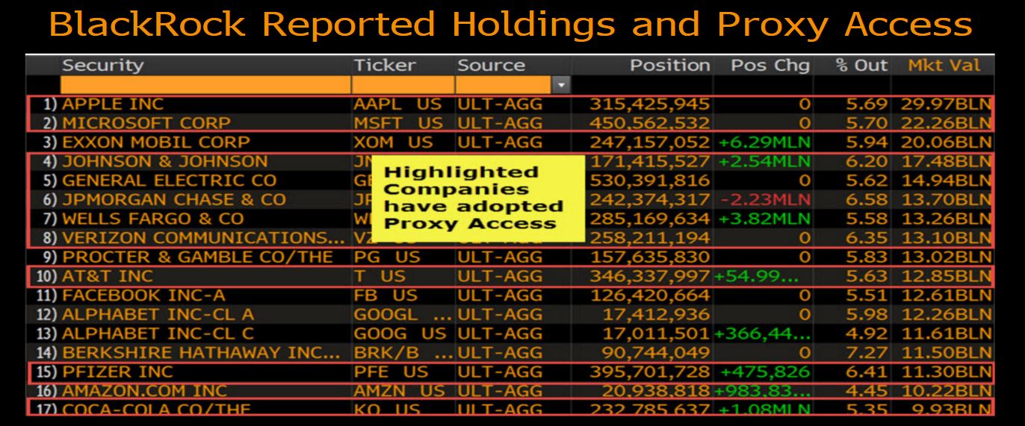Click Microsoft's position value 450,562,532

pyautogui.click(x=650, y=122)
